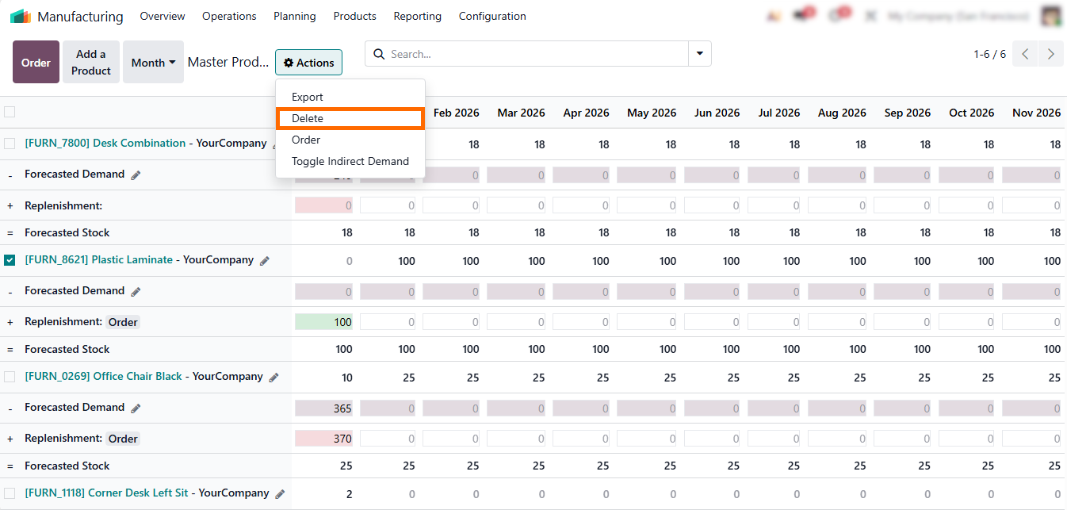Collapse the Actions dropdown menu
The height and width of the screenshot is (510, 1067).
pyautogui.click(x=308, y=63)
